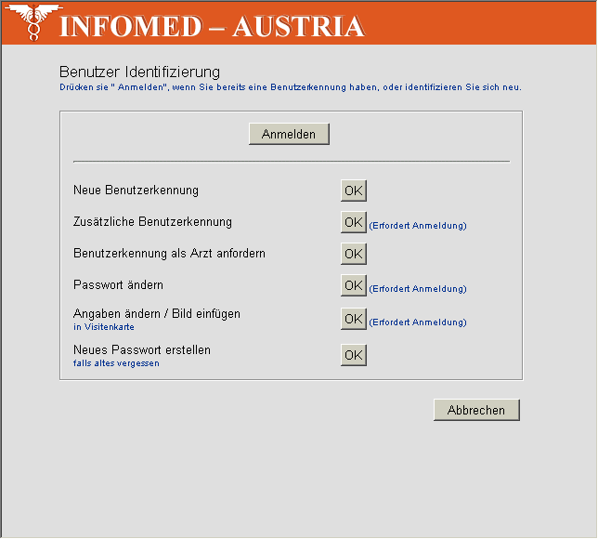Click 'Benutzerkennung als Arzt anfordern' text

coord(169,254)
